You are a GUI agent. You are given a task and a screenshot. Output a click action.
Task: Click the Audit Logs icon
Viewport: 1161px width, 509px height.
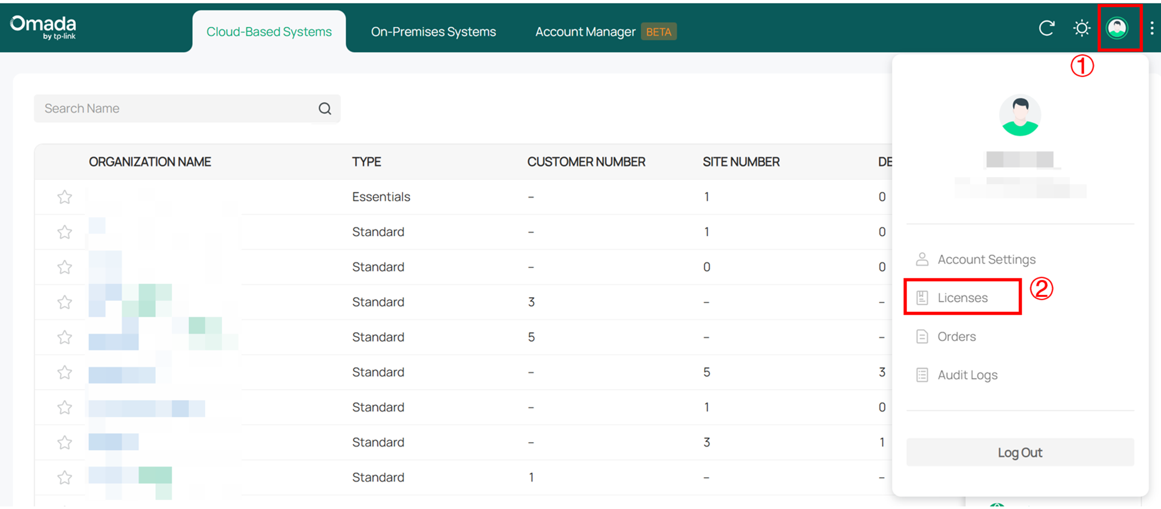[x=921, y=375]
